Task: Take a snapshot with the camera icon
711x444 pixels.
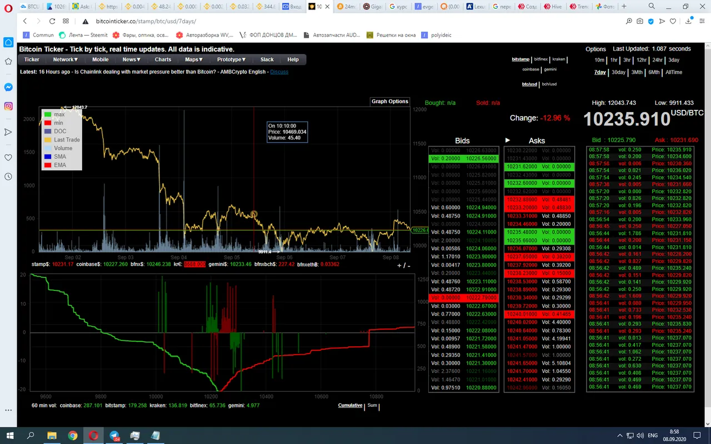Action: (640, 21)
